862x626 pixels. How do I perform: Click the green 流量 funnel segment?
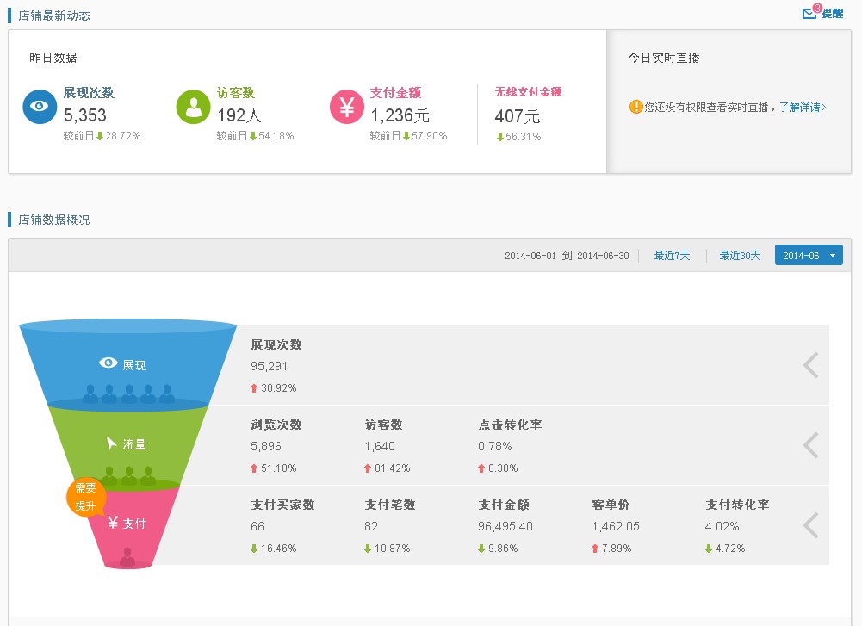click(127, 445)
